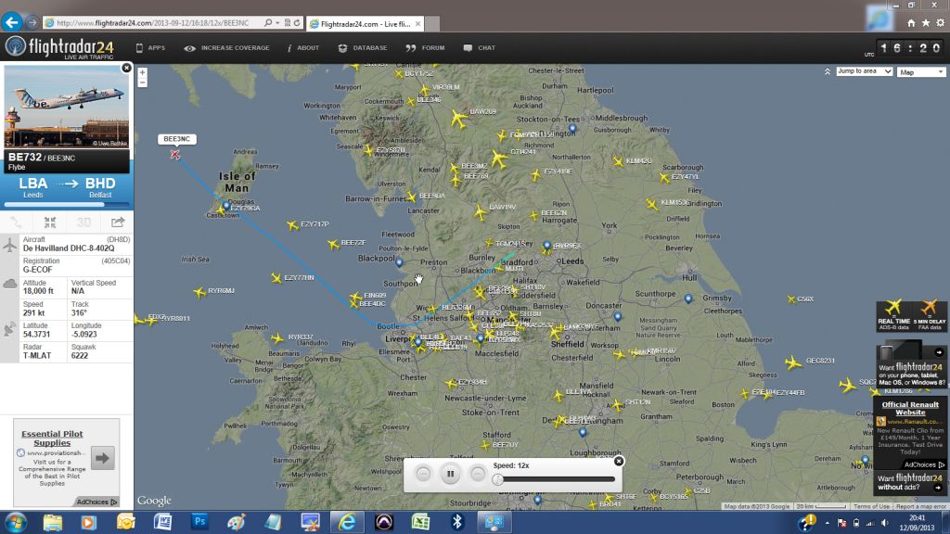Select Real Time ADS-B data mode
Viewport: 950px width, 534px height.
pos(893,315)
